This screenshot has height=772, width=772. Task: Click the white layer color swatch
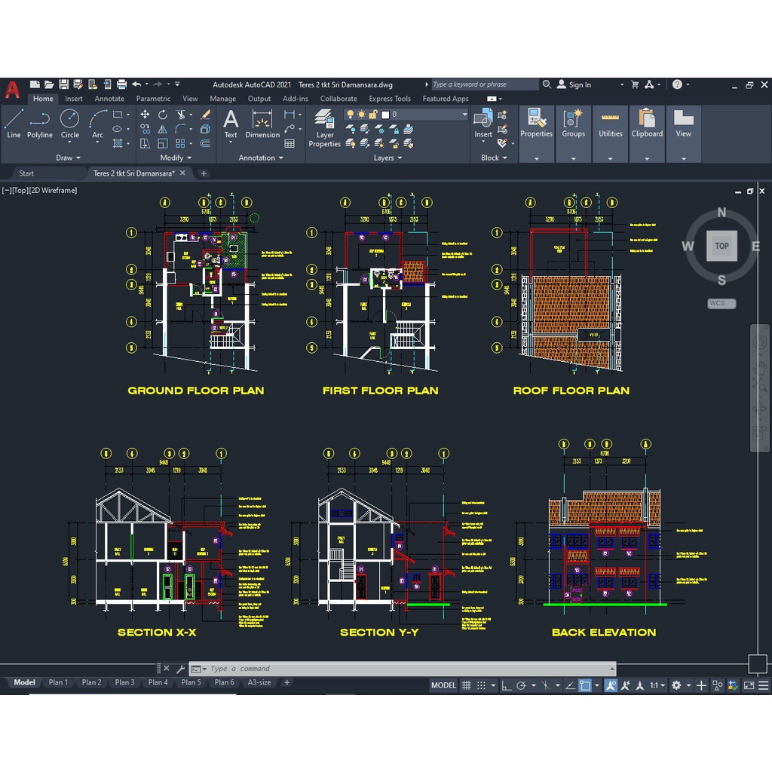(x=385, y=115)
